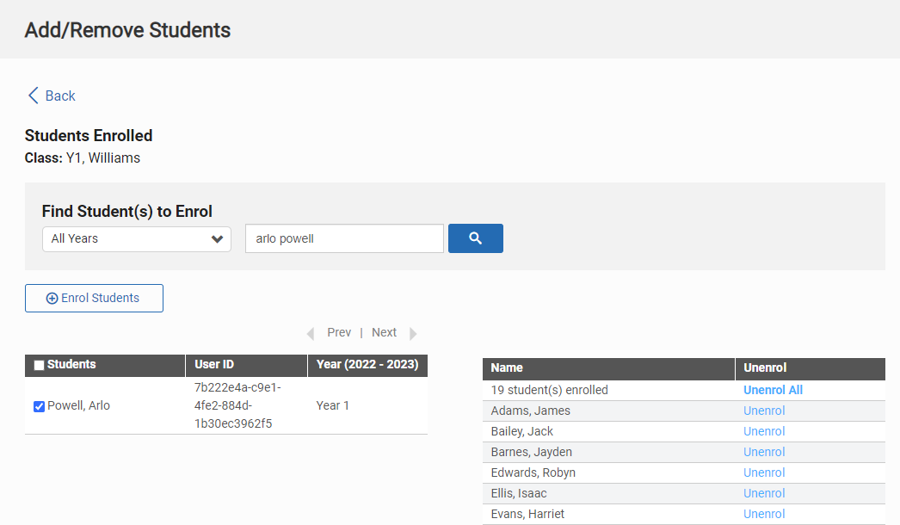The image size is (900, 525).
Task: Click the User ID column header
Action: 246,365
